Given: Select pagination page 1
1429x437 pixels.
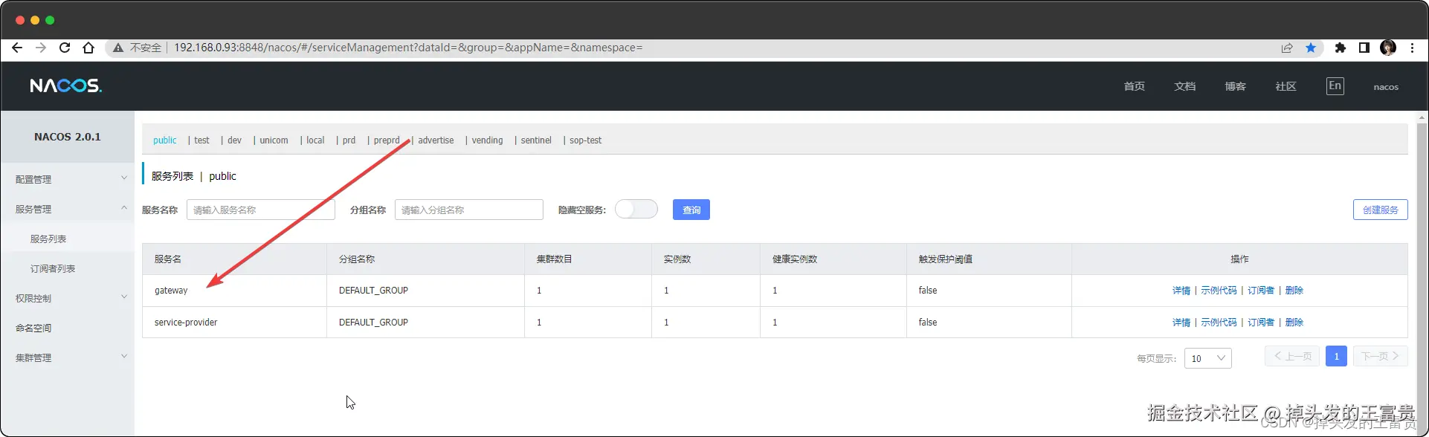Looking at the screenshot, I should (x=1336, y=356).
